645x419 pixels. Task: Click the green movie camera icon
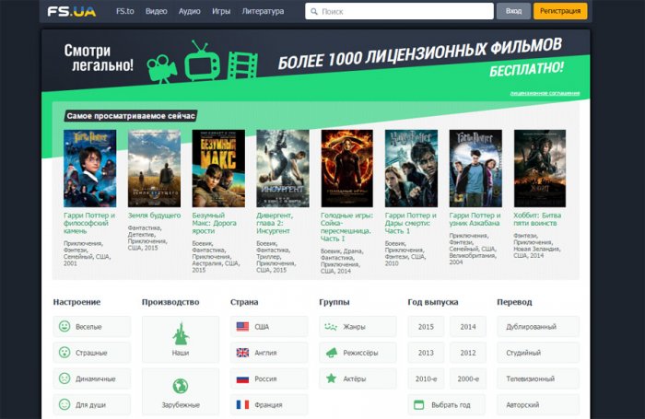[x=161, y=69]
